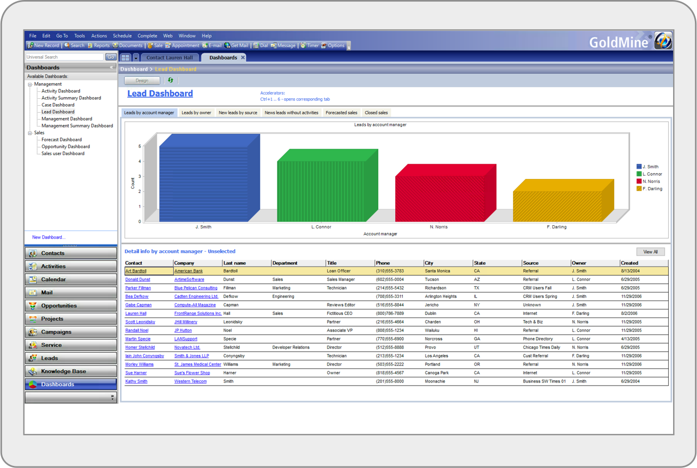Select the Leads by owner tab
Viewport: 697px width, 468px height.
(196, 113)
